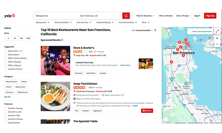This screenshot has width=222, height=133.
Task: Click the red Sign Up button
Action: [x=210, y=16]
